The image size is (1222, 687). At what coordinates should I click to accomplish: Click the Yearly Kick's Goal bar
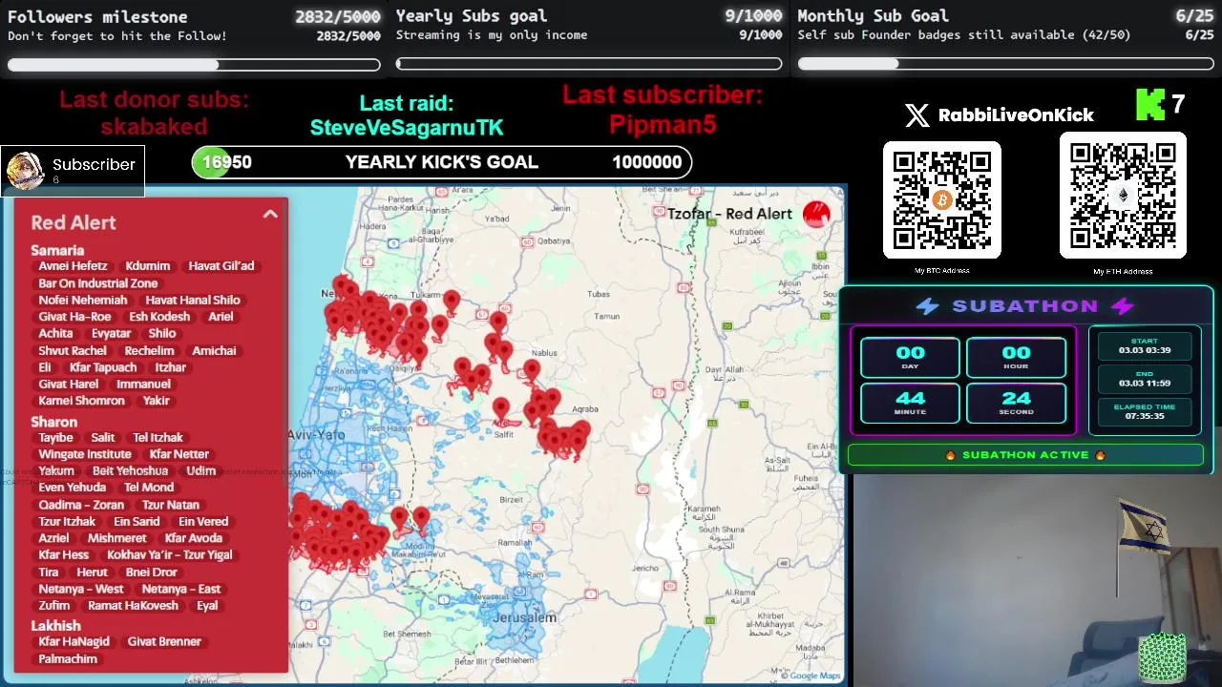(x=442, y=162)
